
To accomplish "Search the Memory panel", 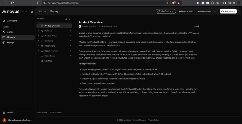I will pos(66,19).
